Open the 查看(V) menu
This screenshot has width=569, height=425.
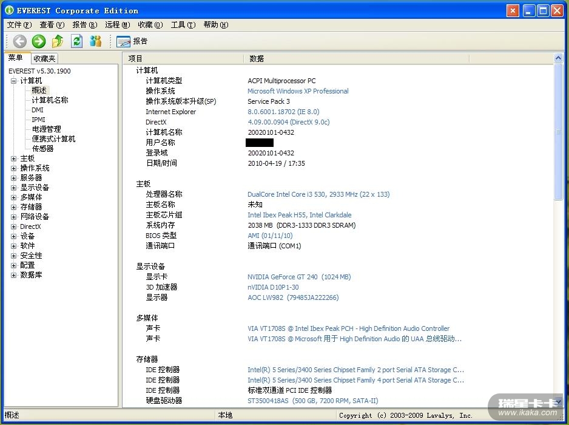pyautogui.click(x=52, y=25)
